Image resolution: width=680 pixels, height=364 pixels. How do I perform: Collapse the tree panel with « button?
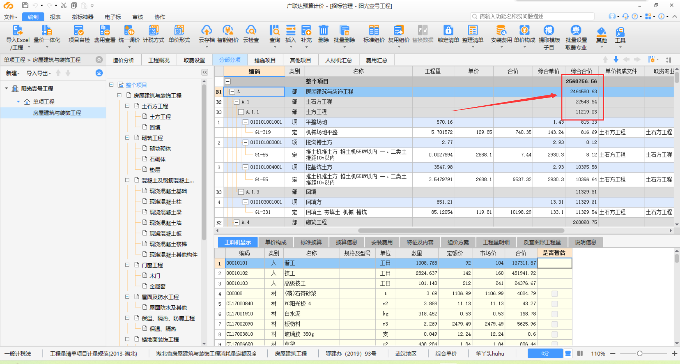click(205, 72)
